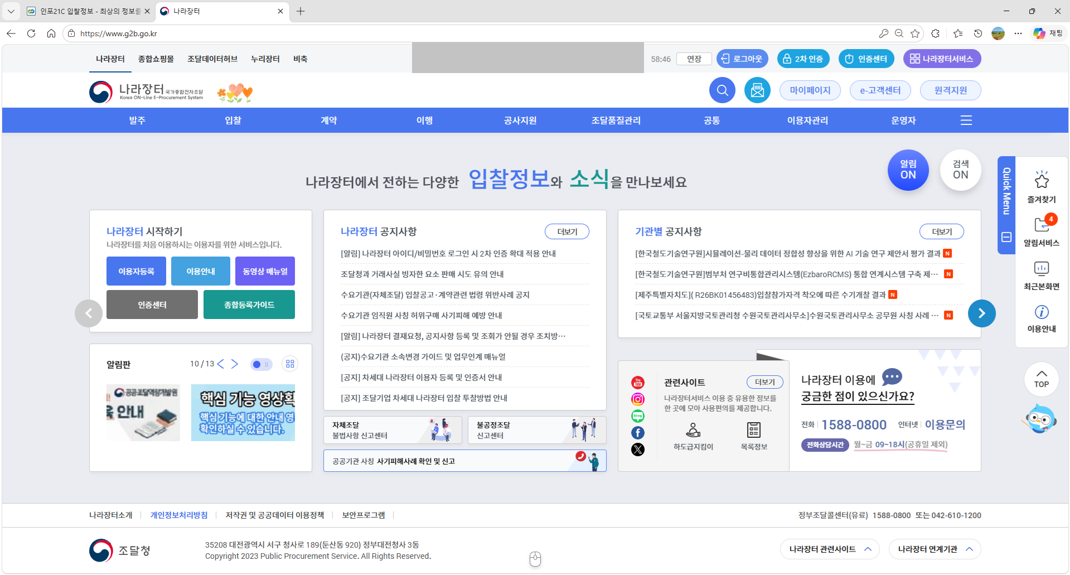Click 핵심 기능 영상 알림판 thumbnail
Image resolution: width=1070 pixels, height=575 pixels.
(x=243, y=413)
